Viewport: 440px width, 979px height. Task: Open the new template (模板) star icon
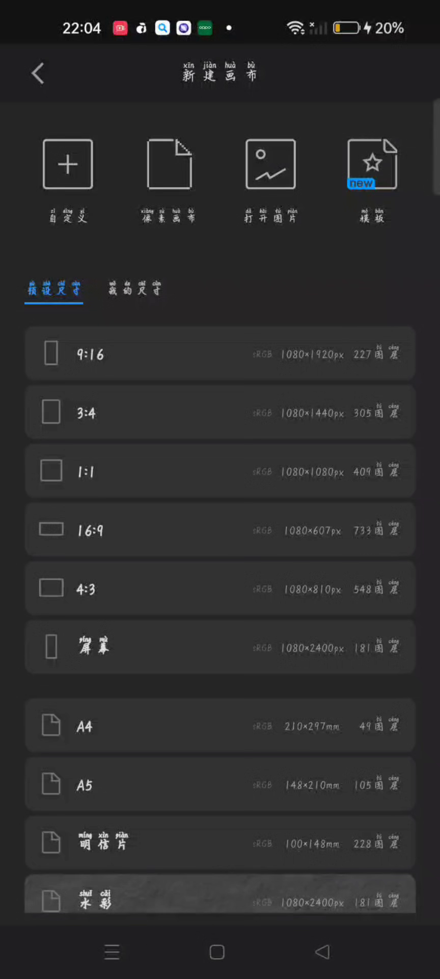[x=372, y=164]
